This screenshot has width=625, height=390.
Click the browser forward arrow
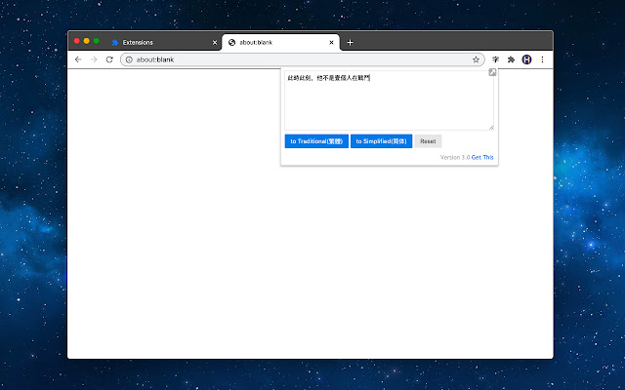(94, 59)
